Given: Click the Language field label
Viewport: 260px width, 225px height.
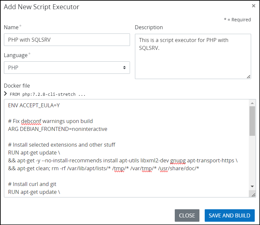Looking at the screenshot, I should pos(16,55).
